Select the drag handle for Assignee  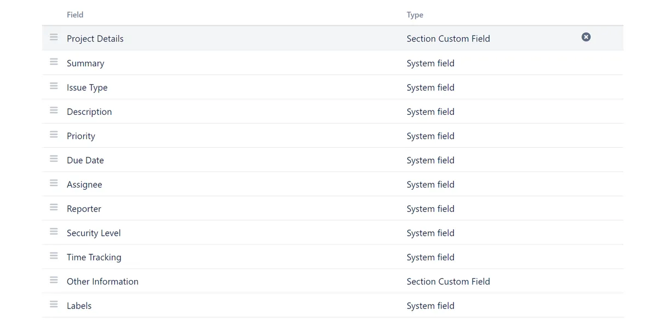(x=54, y=183)
